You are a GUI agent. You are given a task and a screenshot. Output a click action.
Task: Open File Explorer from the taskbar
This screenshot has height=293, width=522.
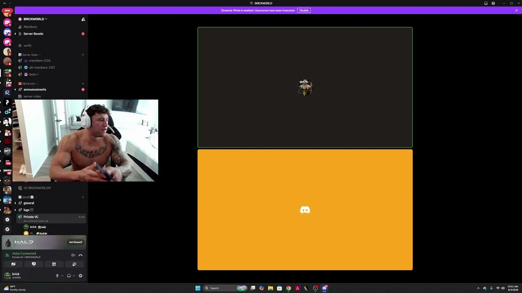coord(270,288)
